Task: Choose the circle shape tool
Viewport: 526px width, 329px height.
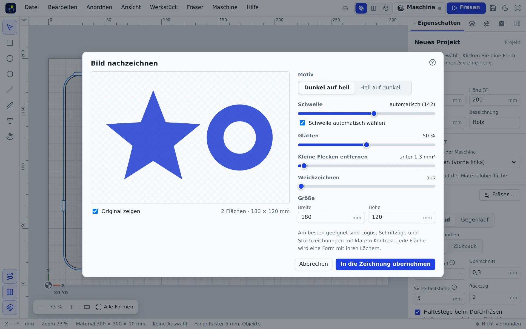Action: coord(10,59)
